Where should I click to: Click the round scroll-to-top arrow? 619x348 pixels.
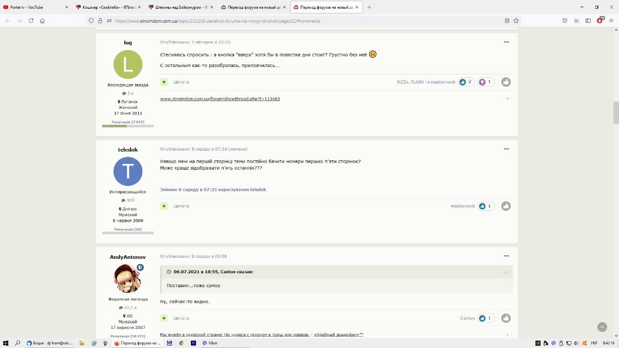pos(602,327)
